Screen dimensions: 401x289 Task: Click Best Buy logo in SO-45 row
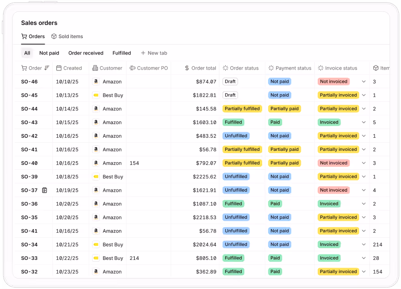(x=96, y=95)
